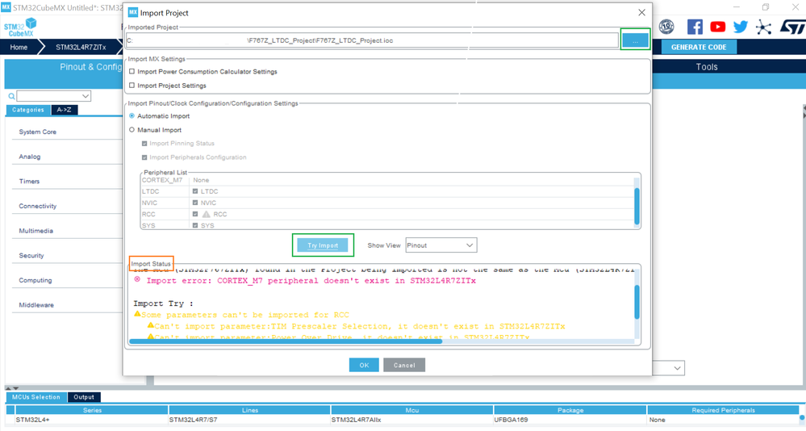Click the RCC warning triangle icon

(x=206, y=214)
